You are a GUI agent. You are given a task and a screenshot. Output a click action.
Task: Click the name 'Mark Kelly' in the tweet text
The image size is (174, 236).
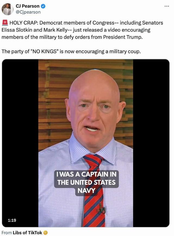(x=55, y=30)
